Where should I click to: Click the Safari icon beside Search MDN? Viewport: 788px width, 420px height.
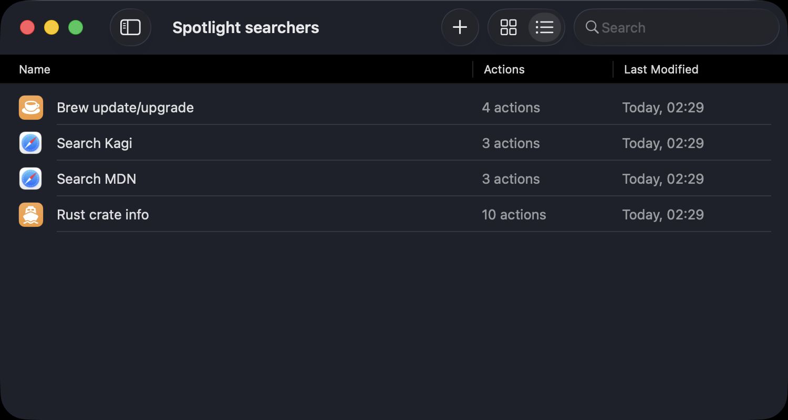[30, 178]
